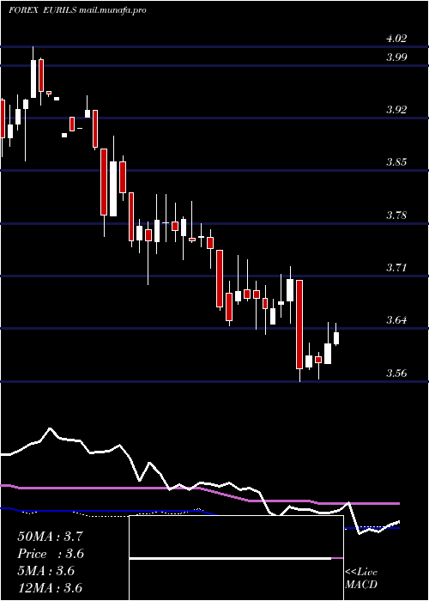Screen dimensions: 429x601
Task: Click the 3.71 price level label
Action: [396, 268]
